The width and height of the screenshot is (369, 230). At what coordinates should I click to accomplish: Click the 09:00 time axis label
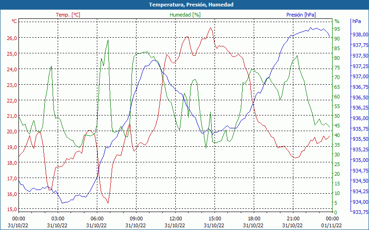(136, 219)
